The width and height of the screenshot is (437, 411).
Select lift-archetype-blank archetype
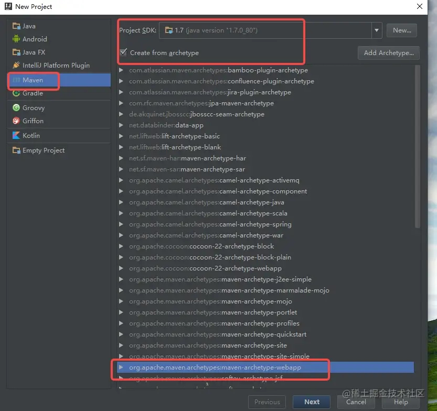point(265,147)
